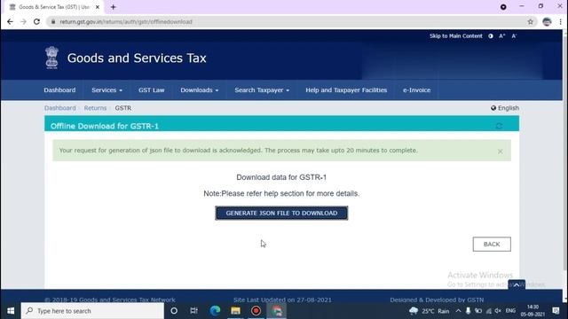Screen dimensions: 568x319
Task: Expand the Services menu
Action: coord(106,90)
